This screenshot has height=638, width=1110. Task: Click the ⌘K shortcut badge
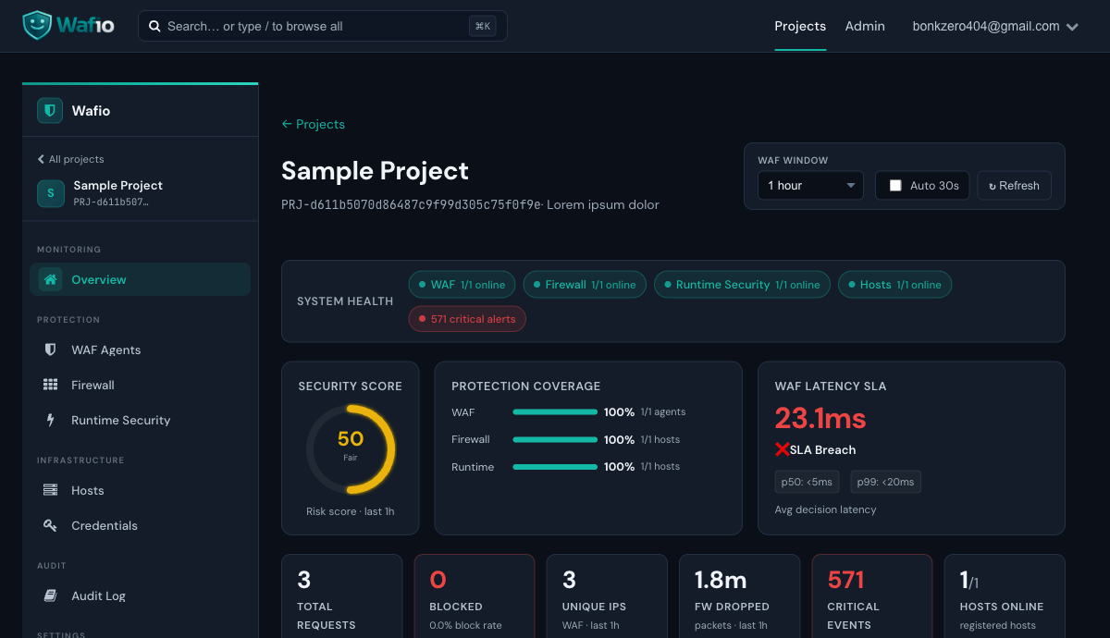483,26
